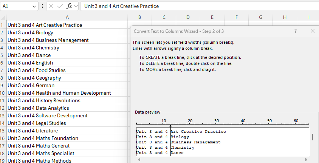
Task: Close the Convert Text to Columns Wizard
Action: click(x=312, y=31)
